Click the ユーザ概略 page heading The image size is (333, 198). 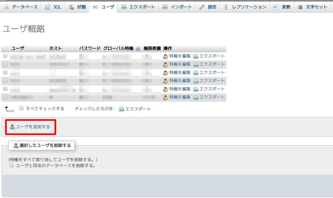(23, 29)
